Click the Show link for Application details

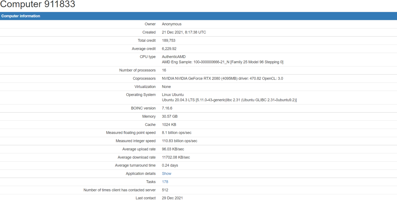[x=166, y=174]
